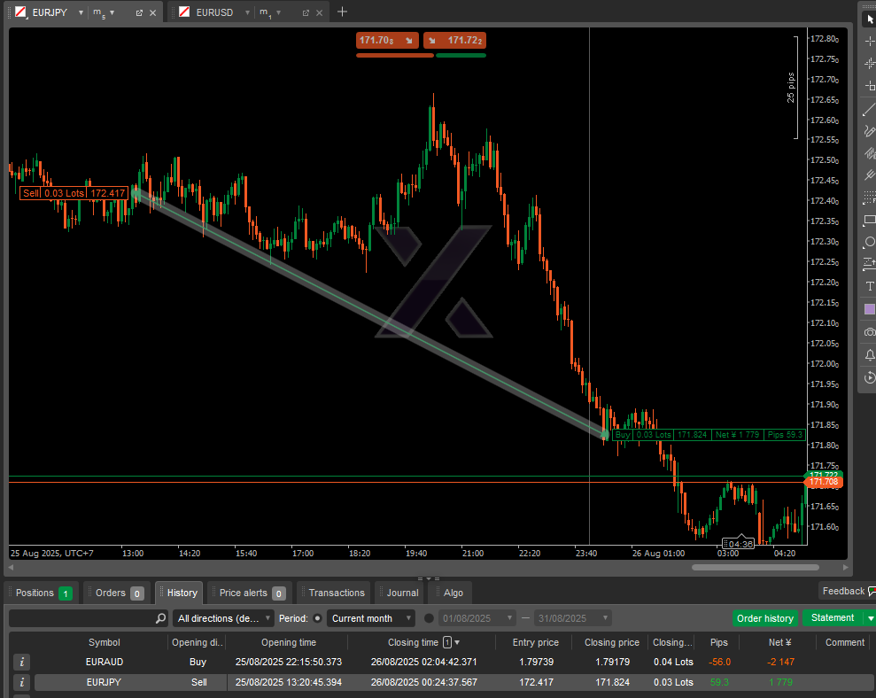Expand the Current month period dropdown

371,618
